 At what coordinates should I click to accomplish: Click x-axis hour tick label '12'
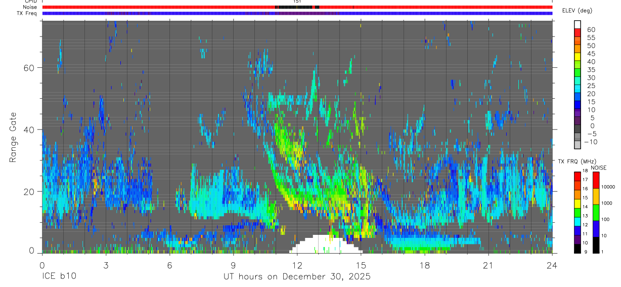[x=297, y=266]
